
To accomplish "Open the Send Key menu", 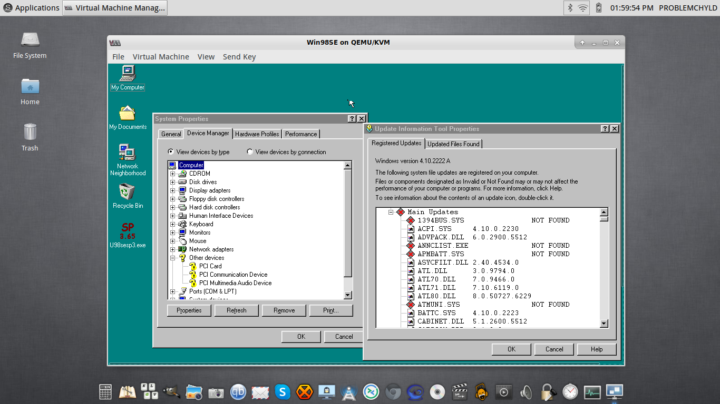I will pyautogui.click(x=239, y=57).
